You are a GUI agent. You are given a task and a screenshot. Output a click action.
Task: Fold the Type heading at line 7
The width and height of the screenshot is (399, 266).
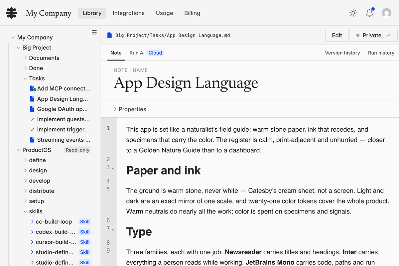(113, 230)
